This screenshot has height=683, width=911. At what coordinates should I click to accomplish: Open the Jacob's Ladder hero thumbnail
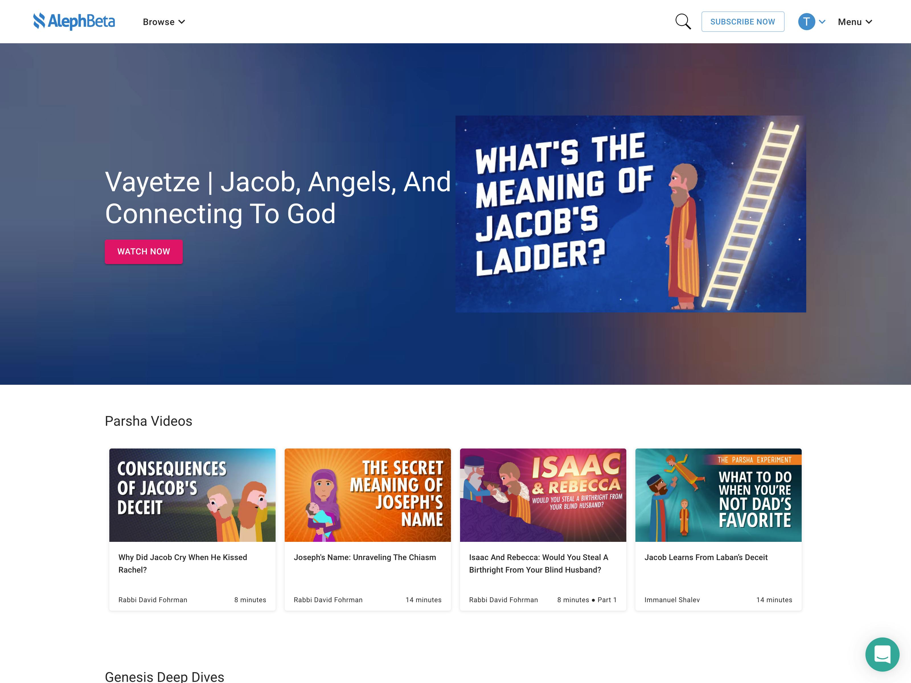click(x=630, y=214)
